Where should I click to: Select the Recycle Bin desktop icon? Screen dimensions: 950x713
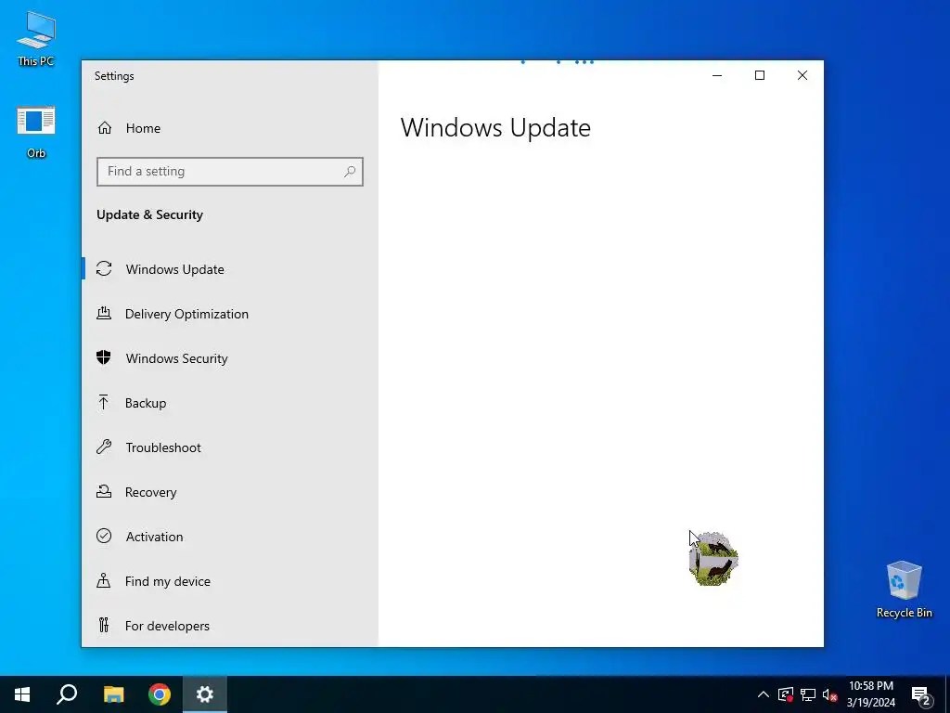(904, 590)
